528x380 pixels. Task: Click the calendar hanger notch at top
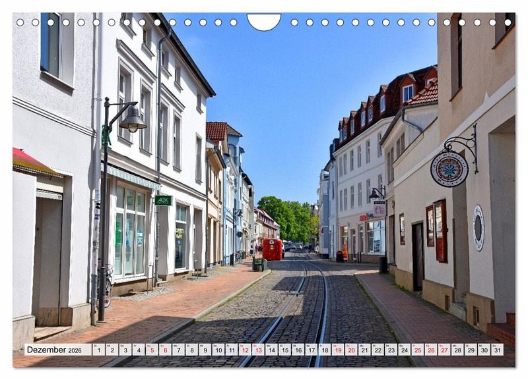[x=264, y=22]
